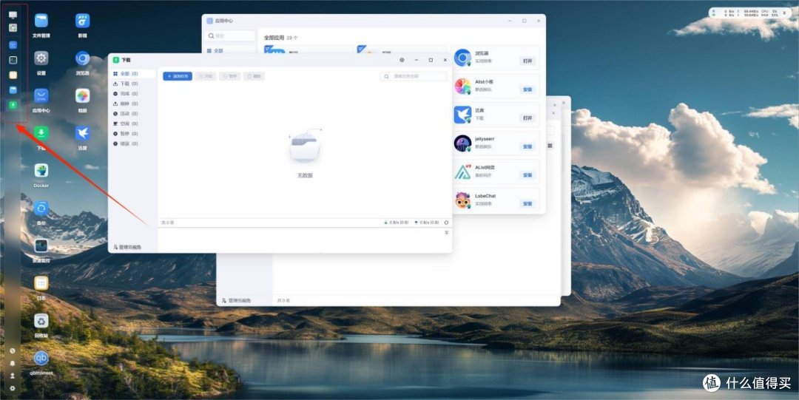Select the 全部 (0) category in 下载 sidebar
799x400 pixels.
pos(132,74)
